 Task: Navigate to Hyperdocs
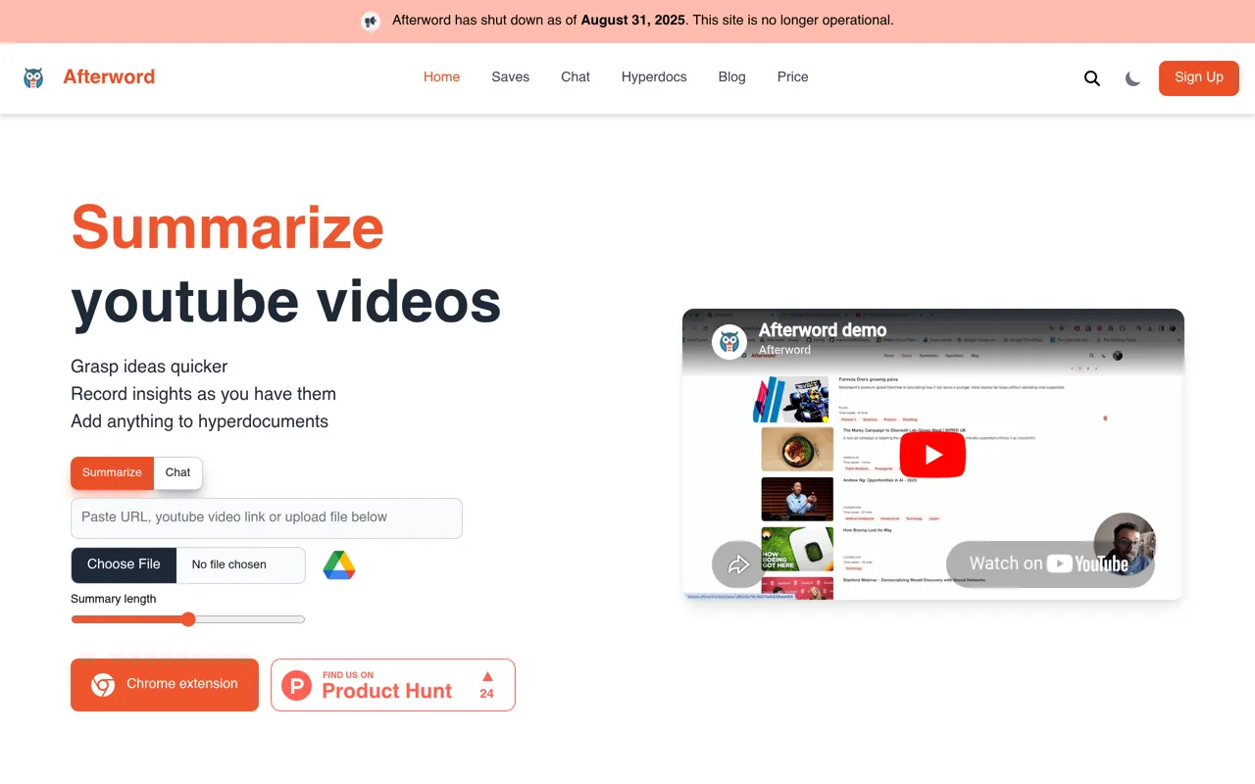click(654, 77)
